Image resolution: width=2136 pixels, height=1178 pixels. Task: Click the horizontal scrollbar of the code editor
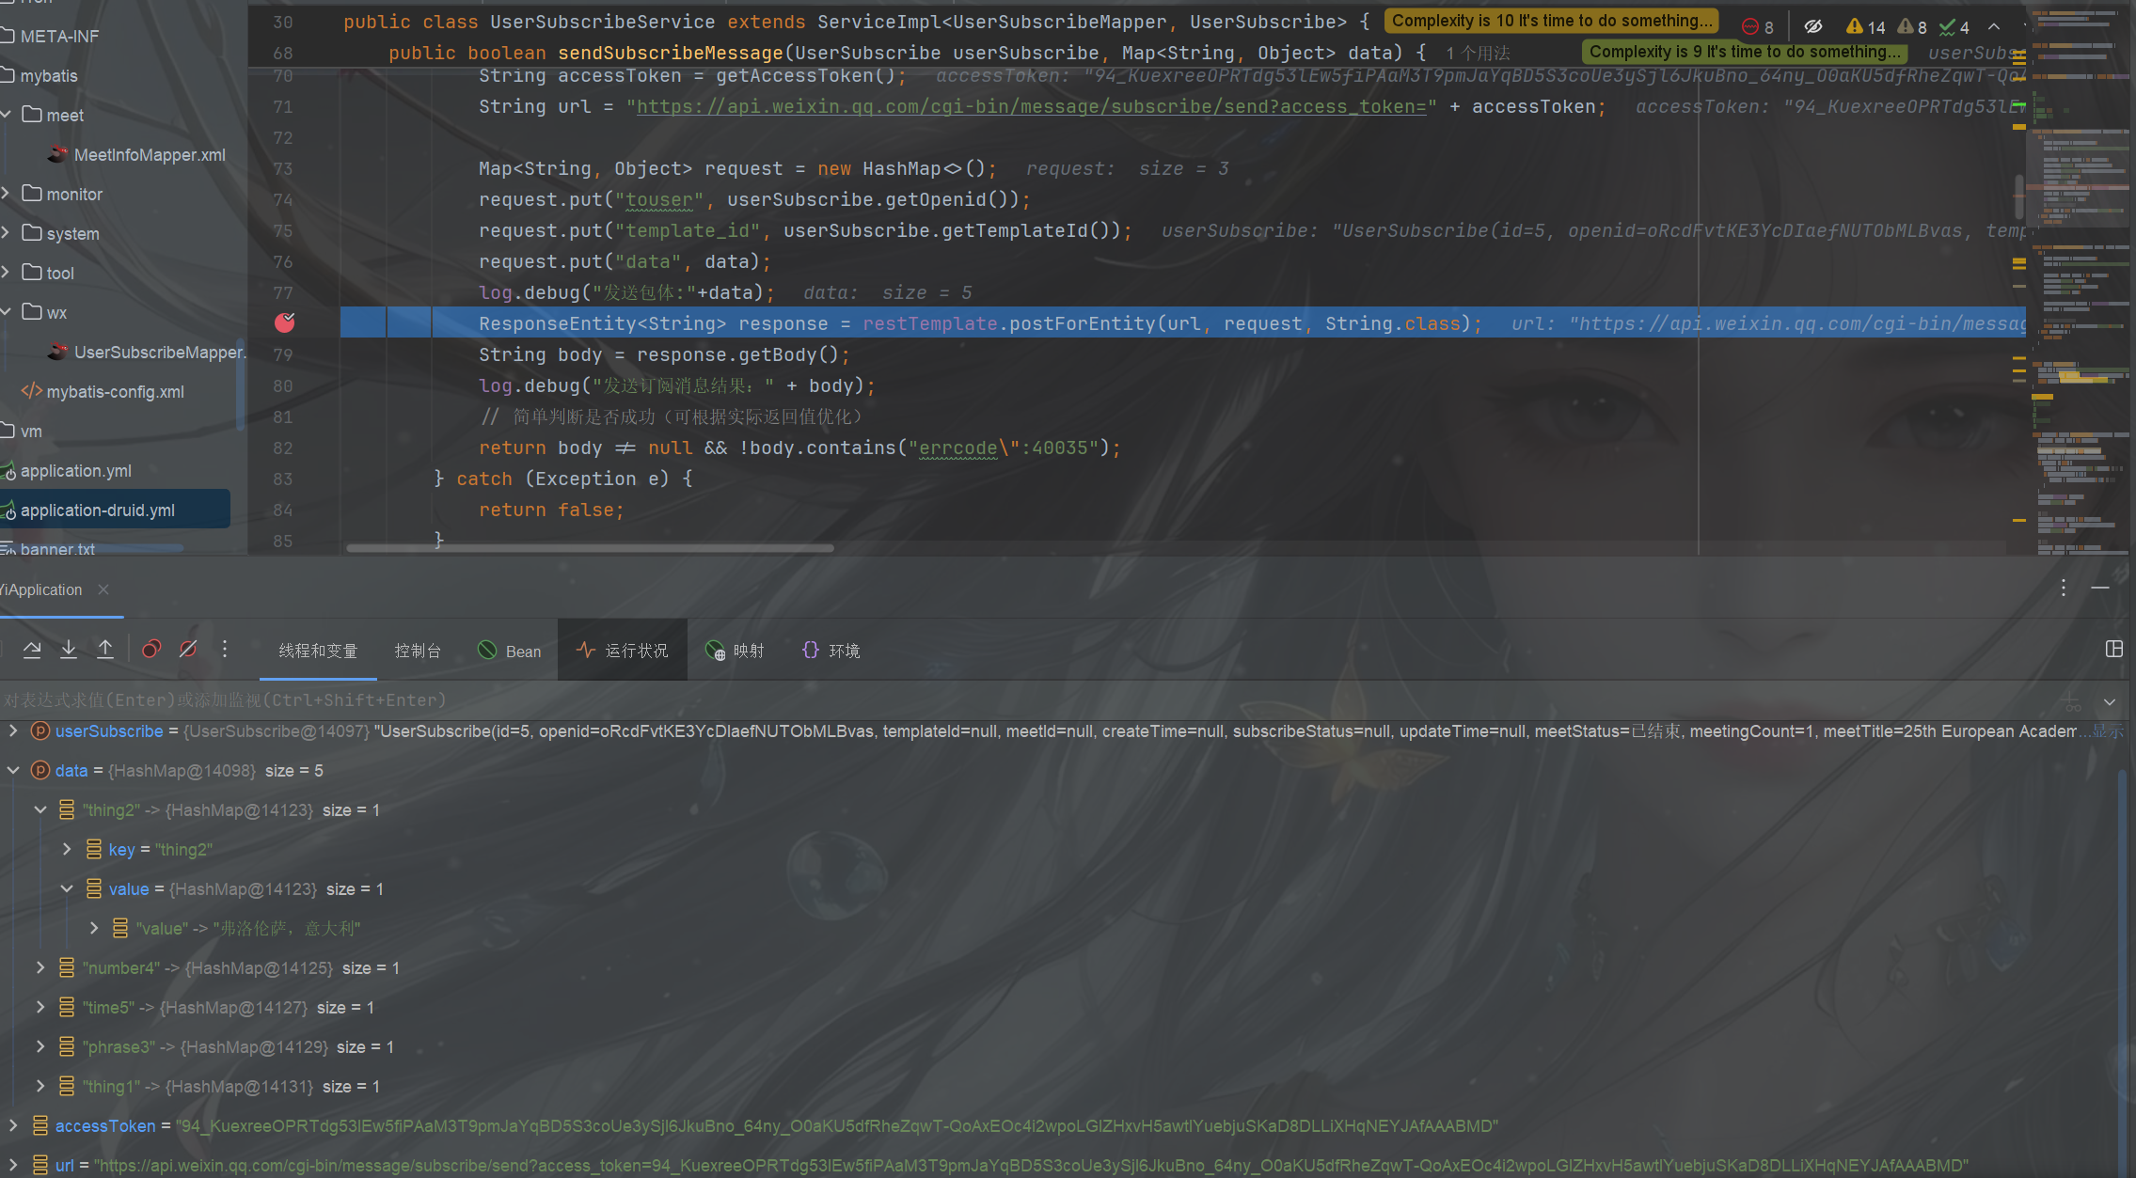click(590, 548)
